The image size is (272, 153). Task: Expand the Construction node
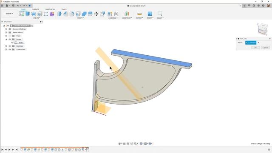[6, 49]
